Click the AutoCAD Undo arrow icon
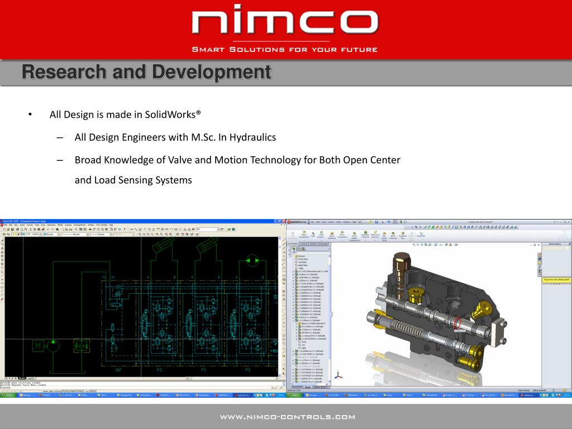The height and width of the screenshot is (429, 572). click(x=48, y=230)
